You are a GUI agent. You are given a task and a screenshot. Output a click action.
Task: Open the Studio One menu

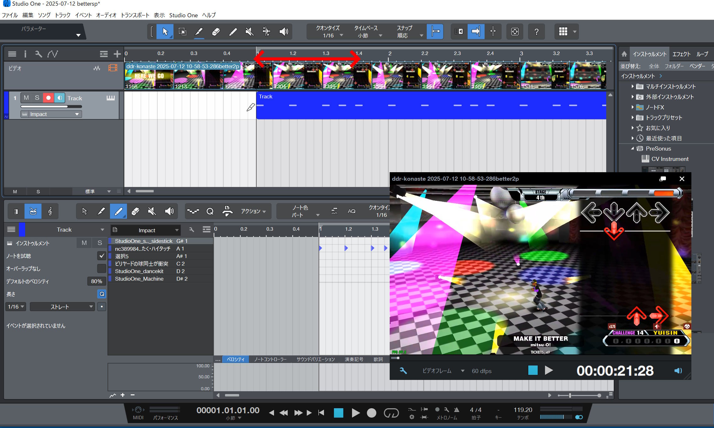(x=184, y=15)
